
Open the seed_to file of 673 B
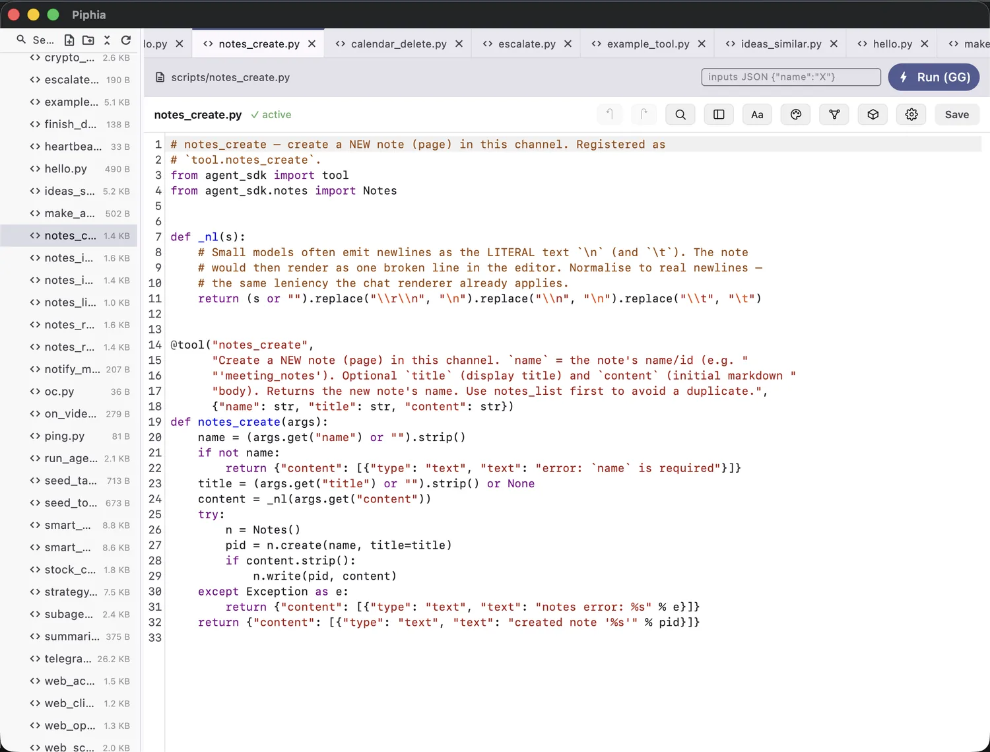69,503
